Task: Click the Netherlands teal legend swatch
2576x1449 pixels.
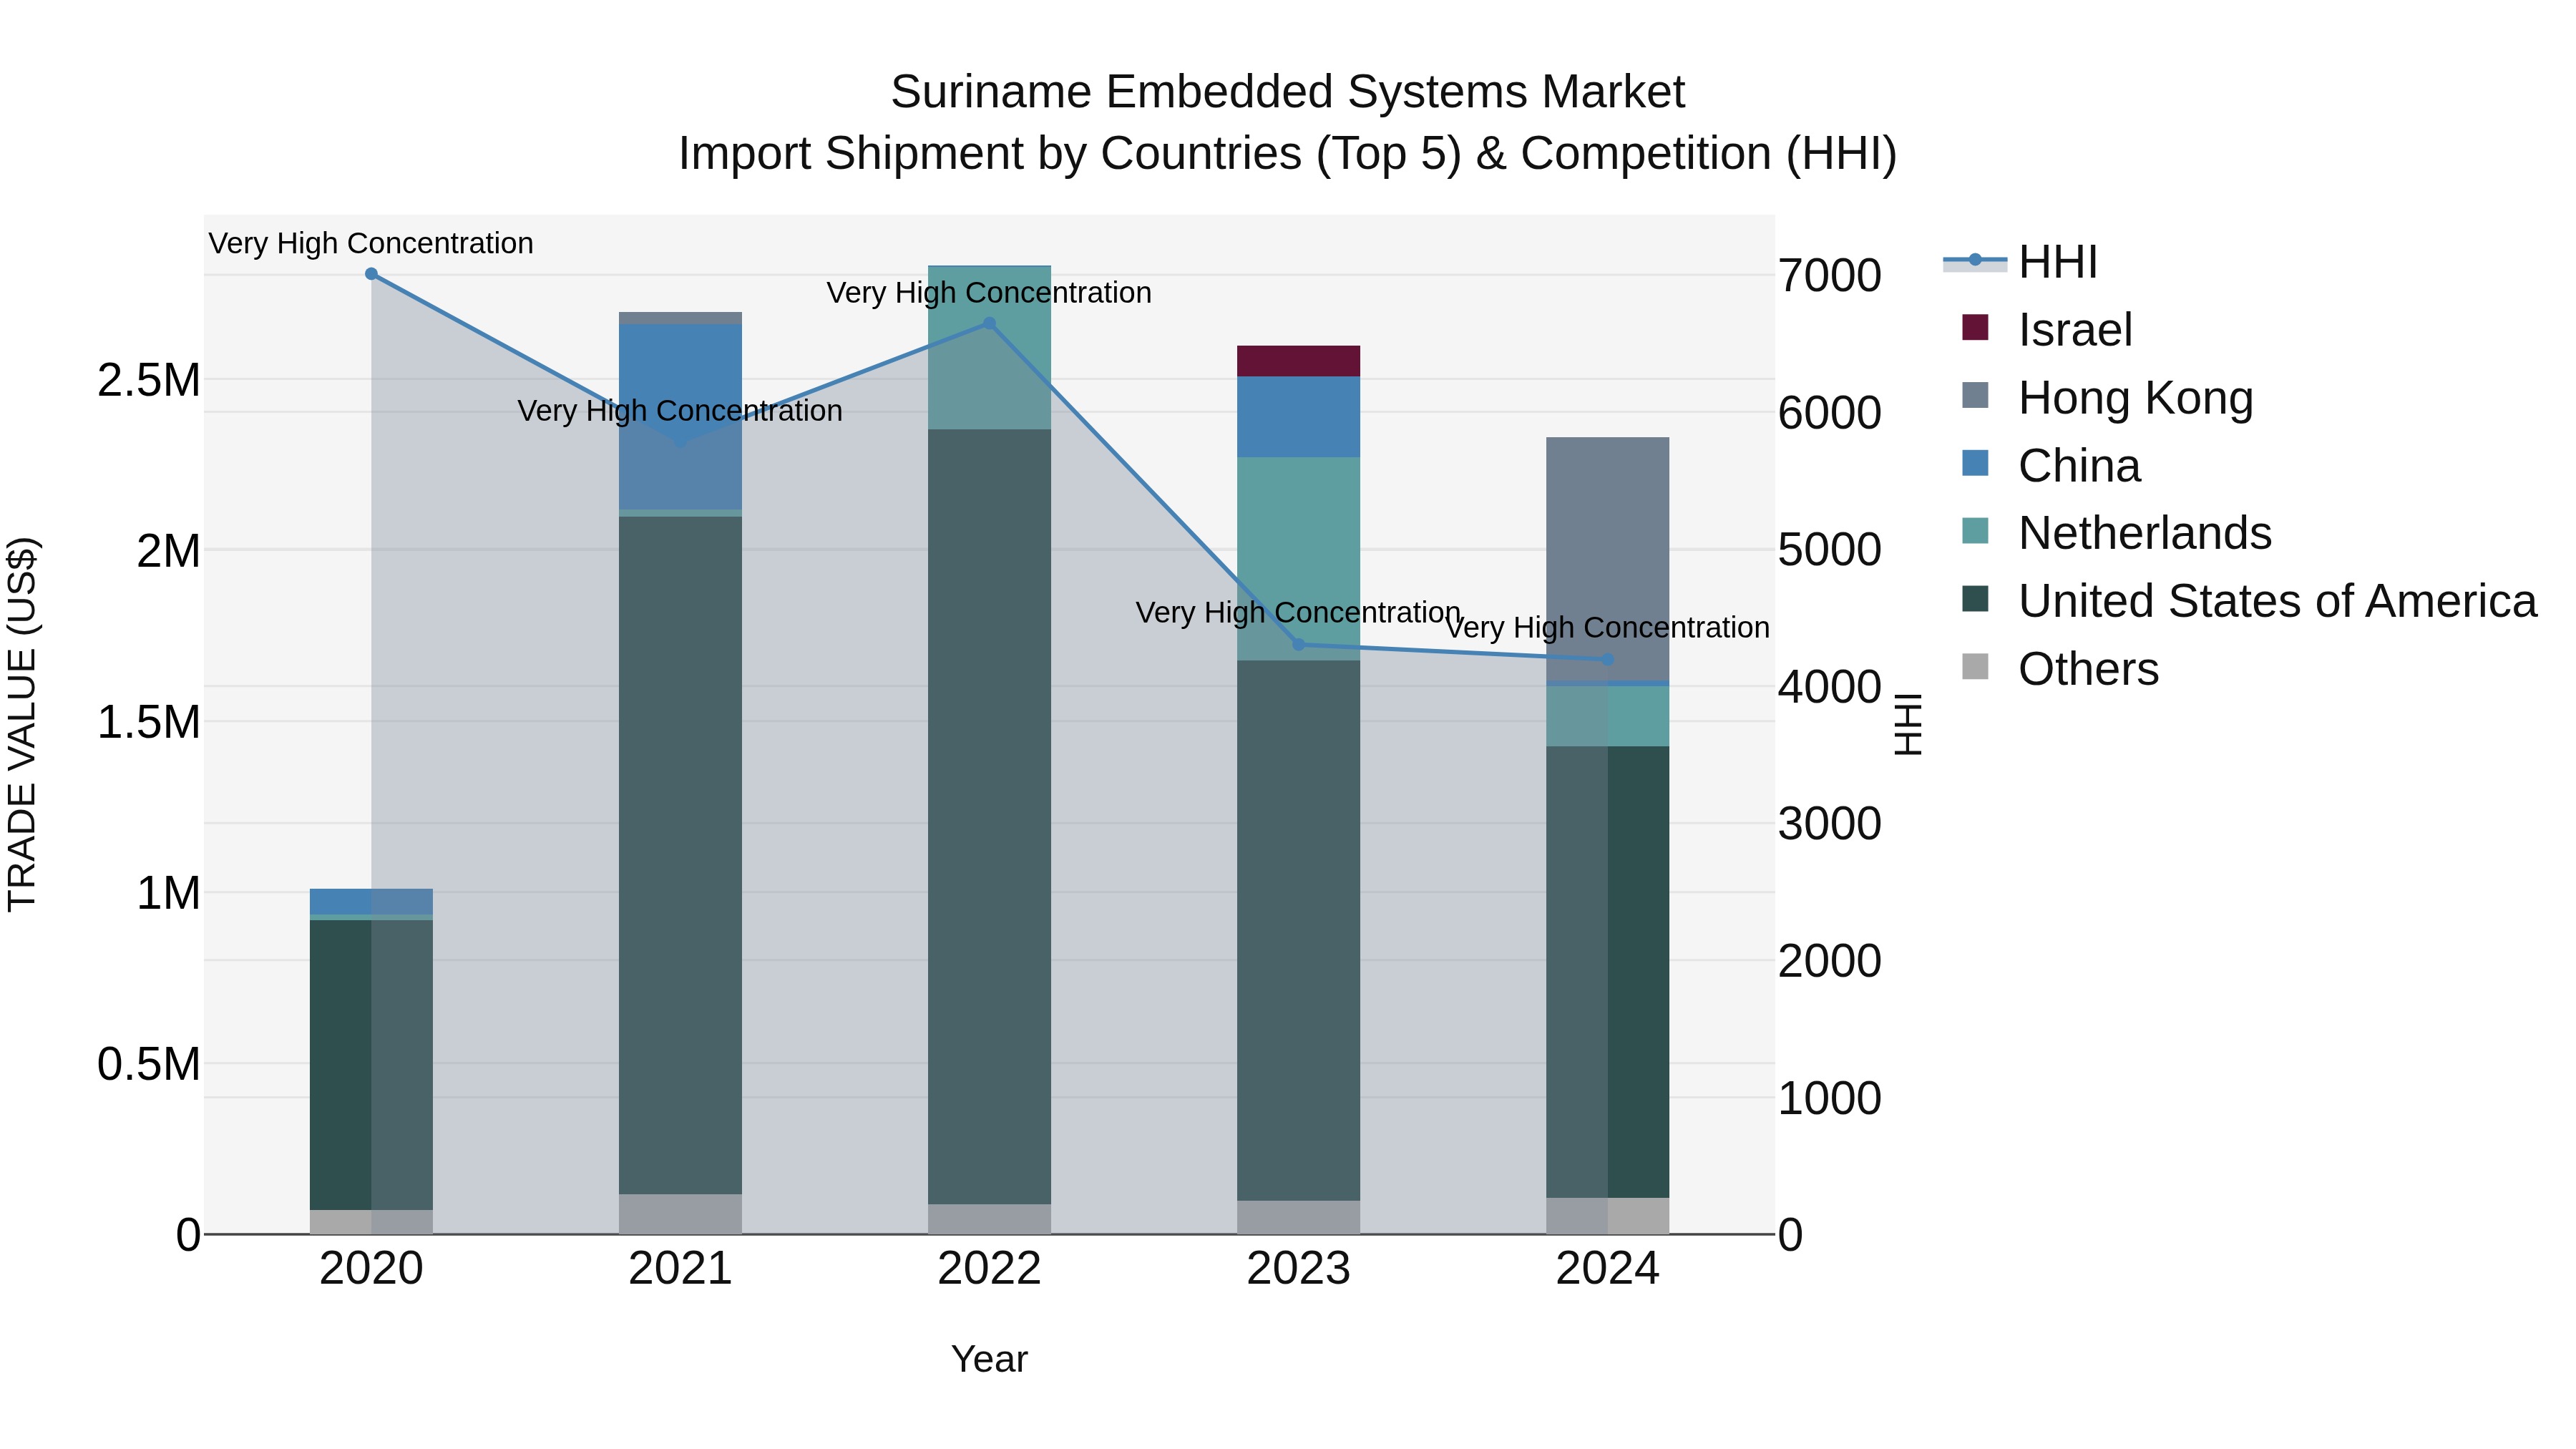Action: click(x=1975, y=530)
